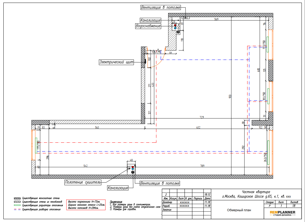This screenshot has height=222, width=305.
Task: Select the bottom sewer pipe symbol
Action: [133, 172]
